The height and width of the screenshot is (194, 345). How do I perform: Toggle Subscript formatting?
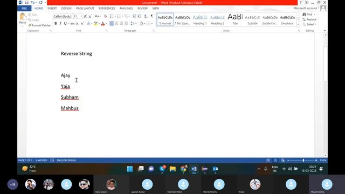coord(77,24)
